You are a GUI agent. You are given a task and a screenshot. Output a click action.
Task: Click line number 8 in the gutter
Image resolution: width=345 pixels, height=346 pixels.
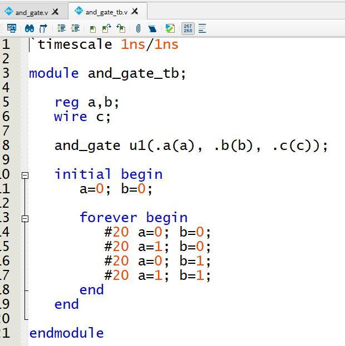click(6, 145)
